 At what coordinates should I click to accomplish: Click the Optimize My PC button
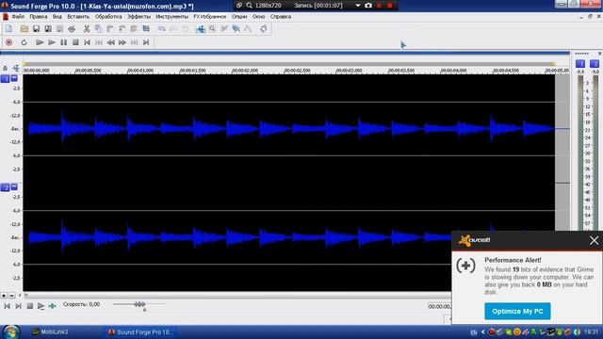tap(517, 311)
